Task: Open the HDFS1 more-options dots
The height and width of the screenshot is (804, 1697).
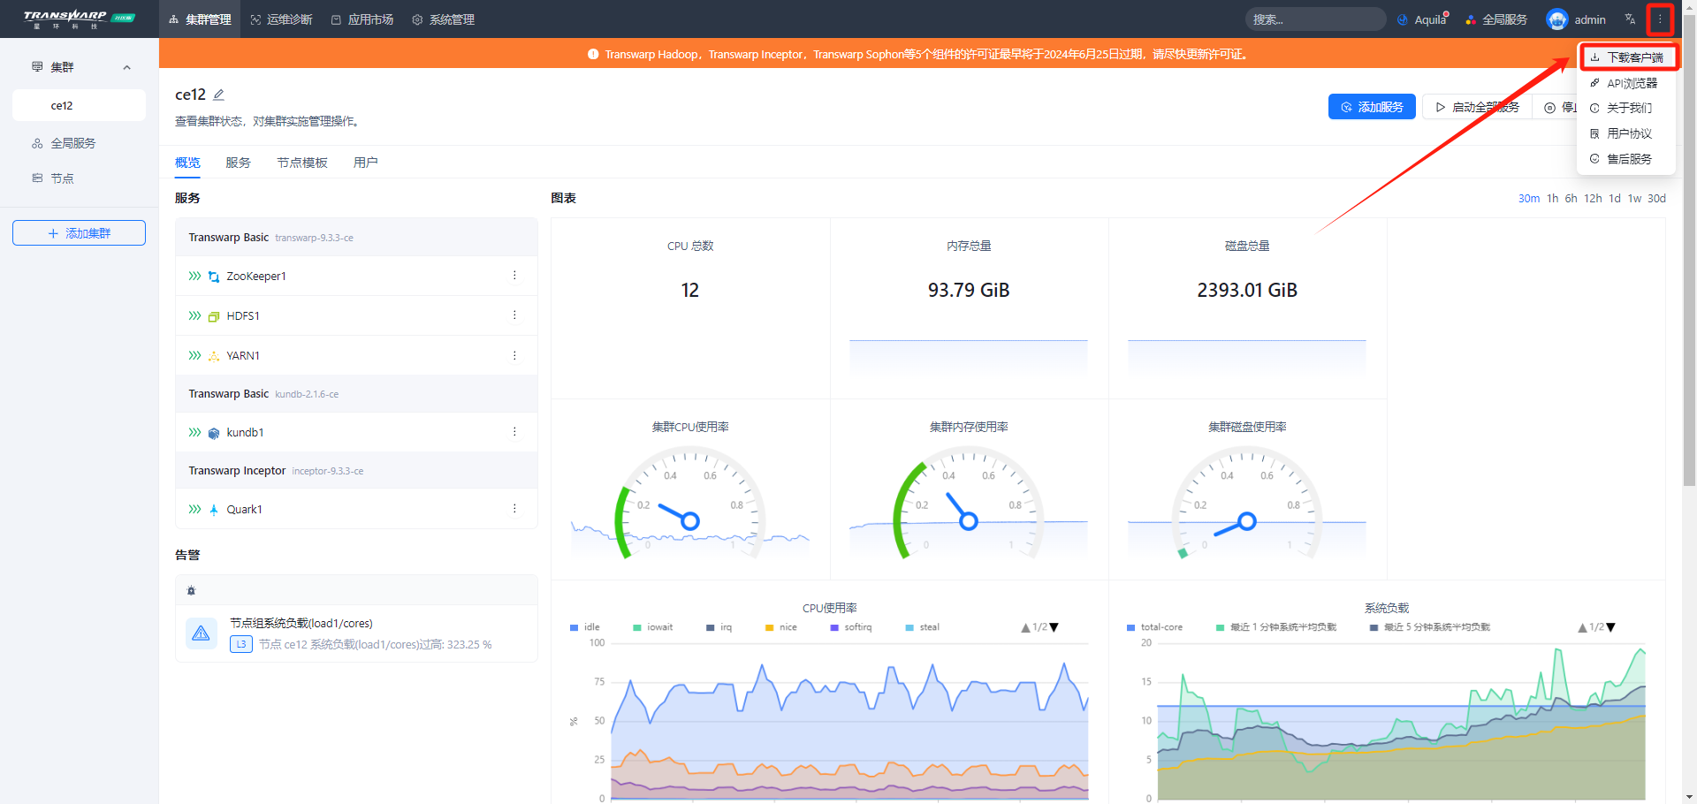Action: [x=514, y=315]
